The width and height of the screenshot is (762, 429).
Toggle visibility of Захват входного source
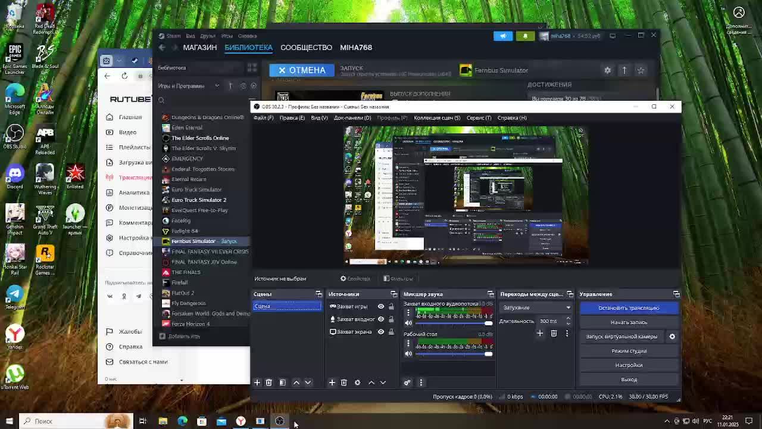[381, 319]
